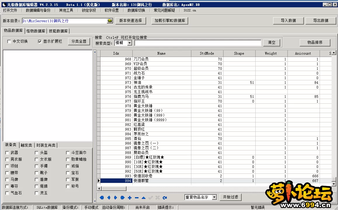Select the 古龙的传承 row name cell
The width and height of the screenshot is (338, 210).
tap(162, 87)
